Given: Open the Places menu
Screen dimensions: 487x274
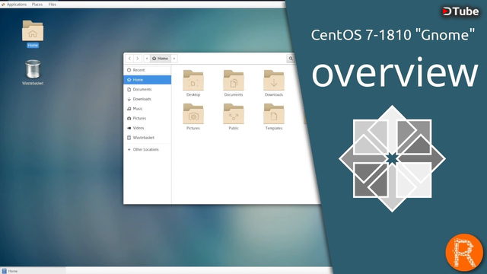Looking at the screenshot, I should pyautogui.click(x=37, y=5).
